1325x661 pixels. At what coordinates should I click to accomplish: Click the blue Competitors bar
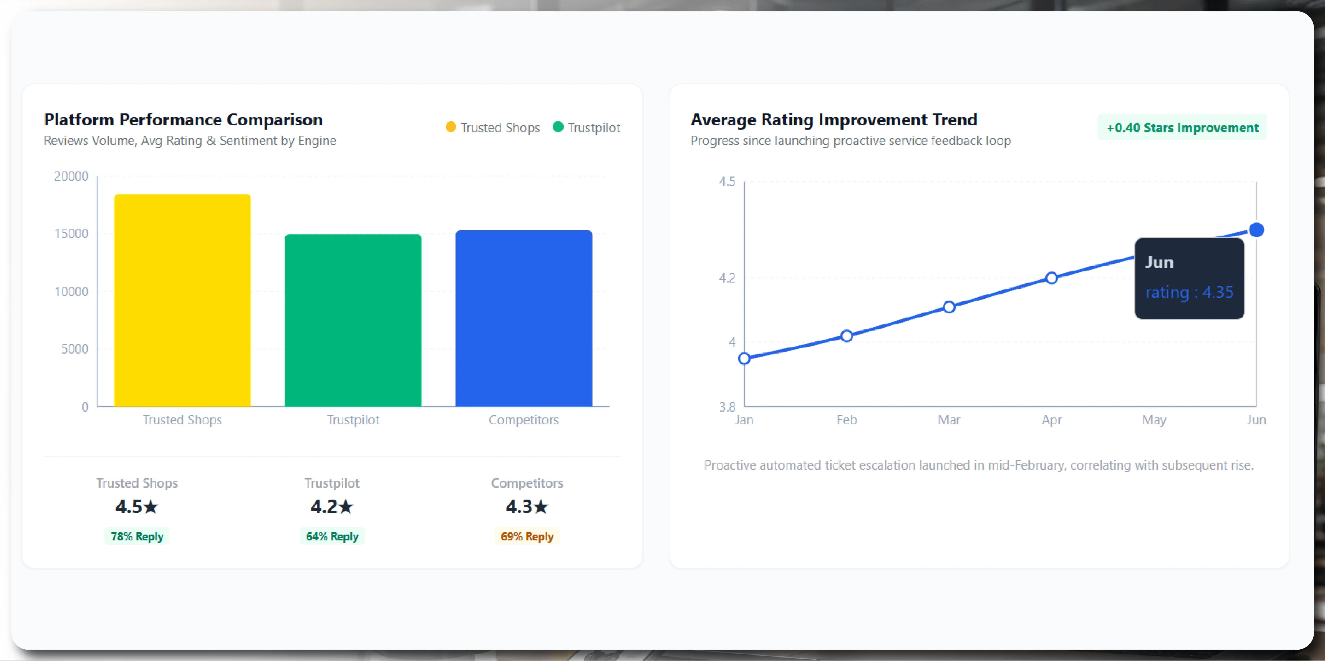pos(524,318)
